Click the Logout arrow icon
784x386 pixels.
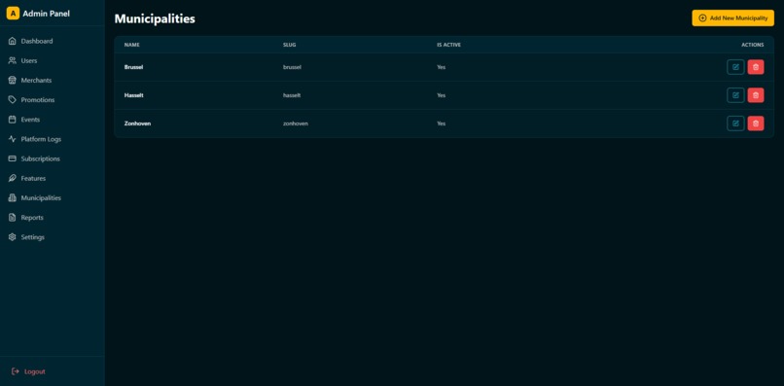16,371
